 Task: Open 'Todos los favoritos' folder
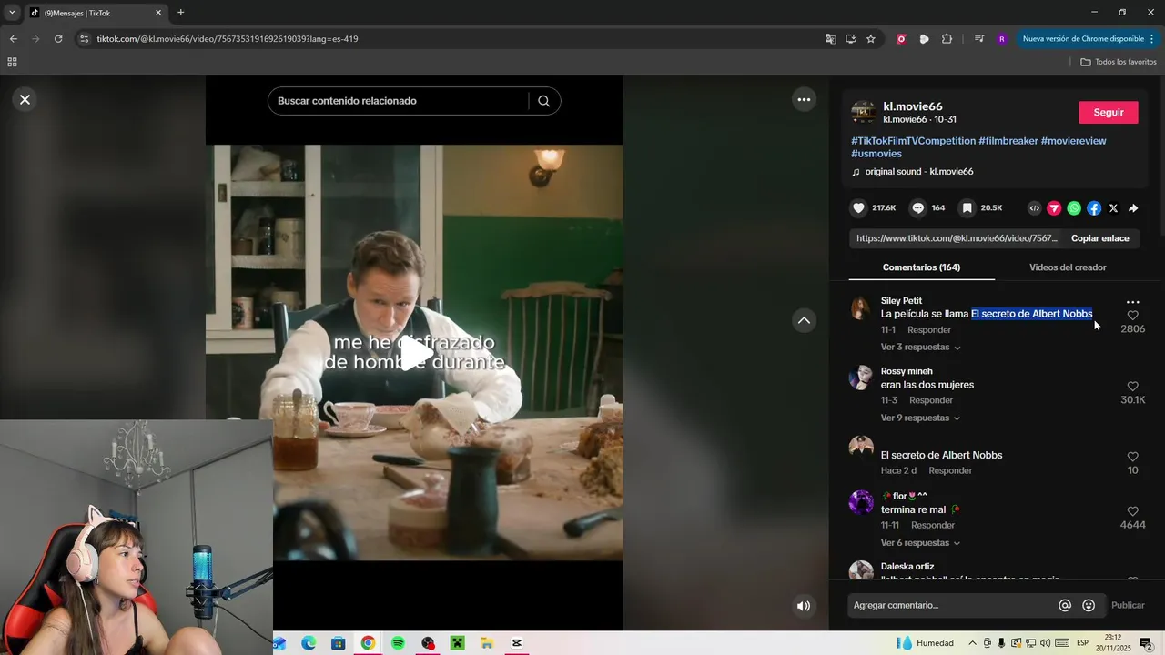[1119, 62]
